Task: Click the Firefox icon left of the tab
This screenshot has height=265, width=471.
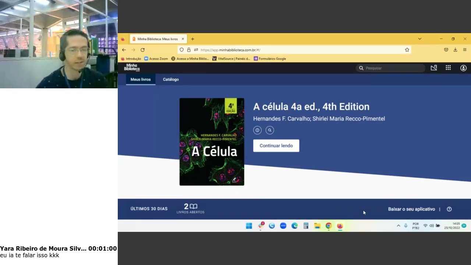Action: coord(123,39)
